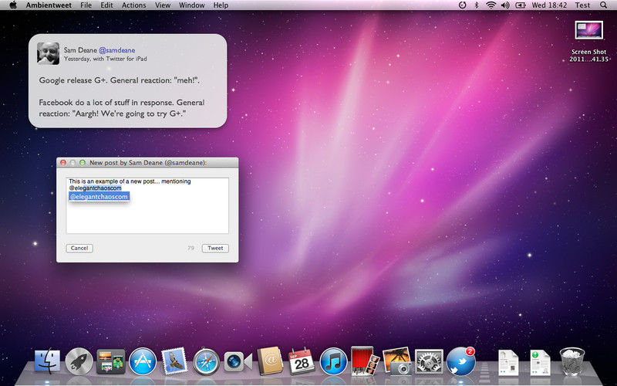Select the @elegantchaoscom autocomplete suggestion
Image resolution: width=617 pixels, height=386 pixels.
click(x=99, y=196)
